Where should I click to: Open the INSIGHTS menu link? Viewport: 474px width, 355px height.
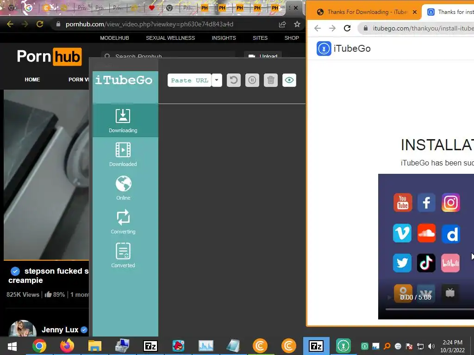pos(224,38)
